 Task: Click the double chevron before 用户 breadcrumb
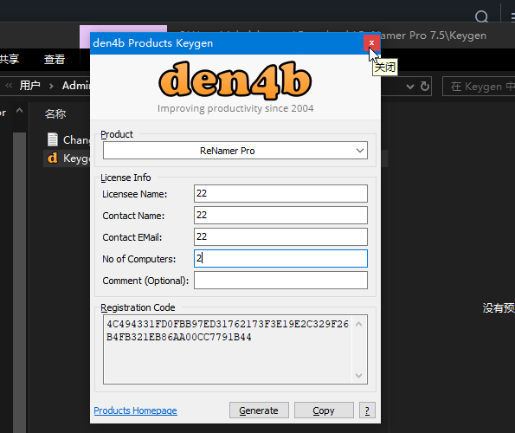pos(9,86)
